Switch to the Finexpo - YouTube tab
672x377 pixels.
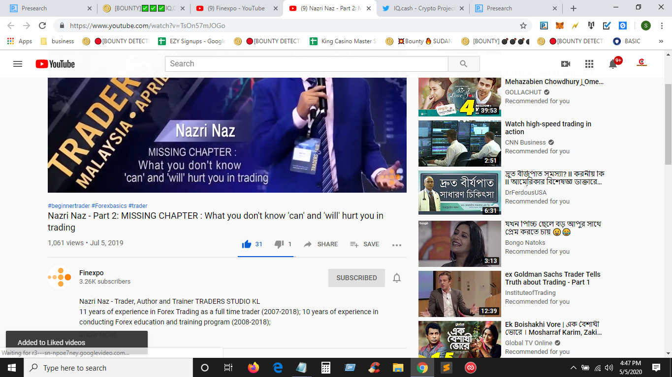[x=236, y=8]
